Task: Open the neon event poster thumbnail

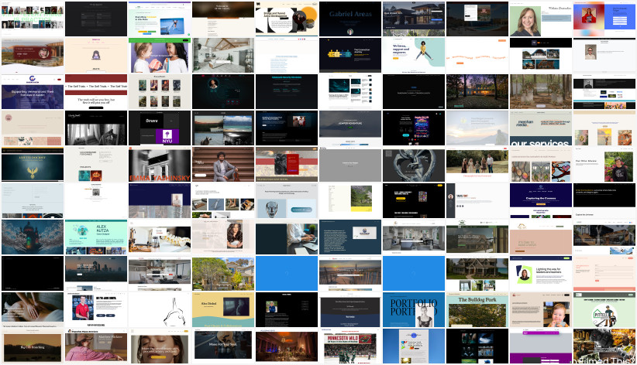Action: 414,128
